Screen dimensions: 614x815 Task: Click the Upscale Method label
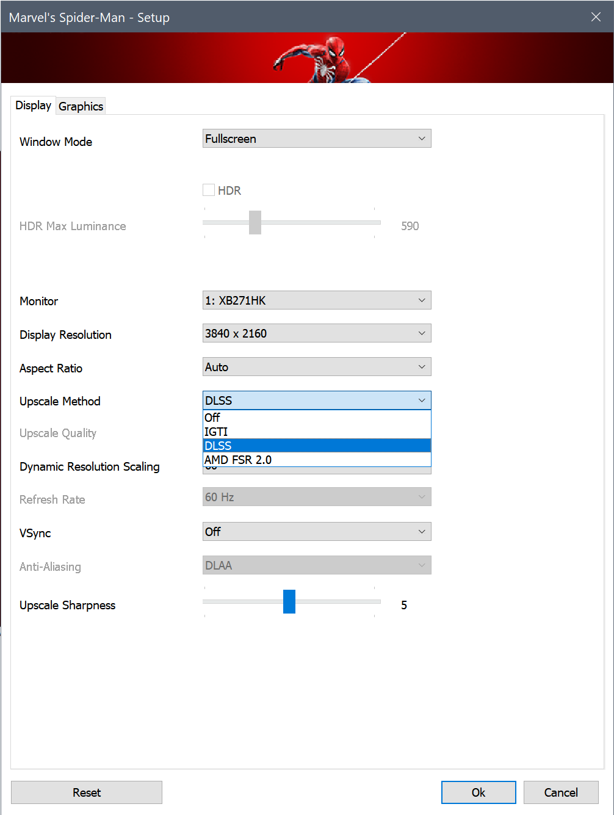[60, 401]
